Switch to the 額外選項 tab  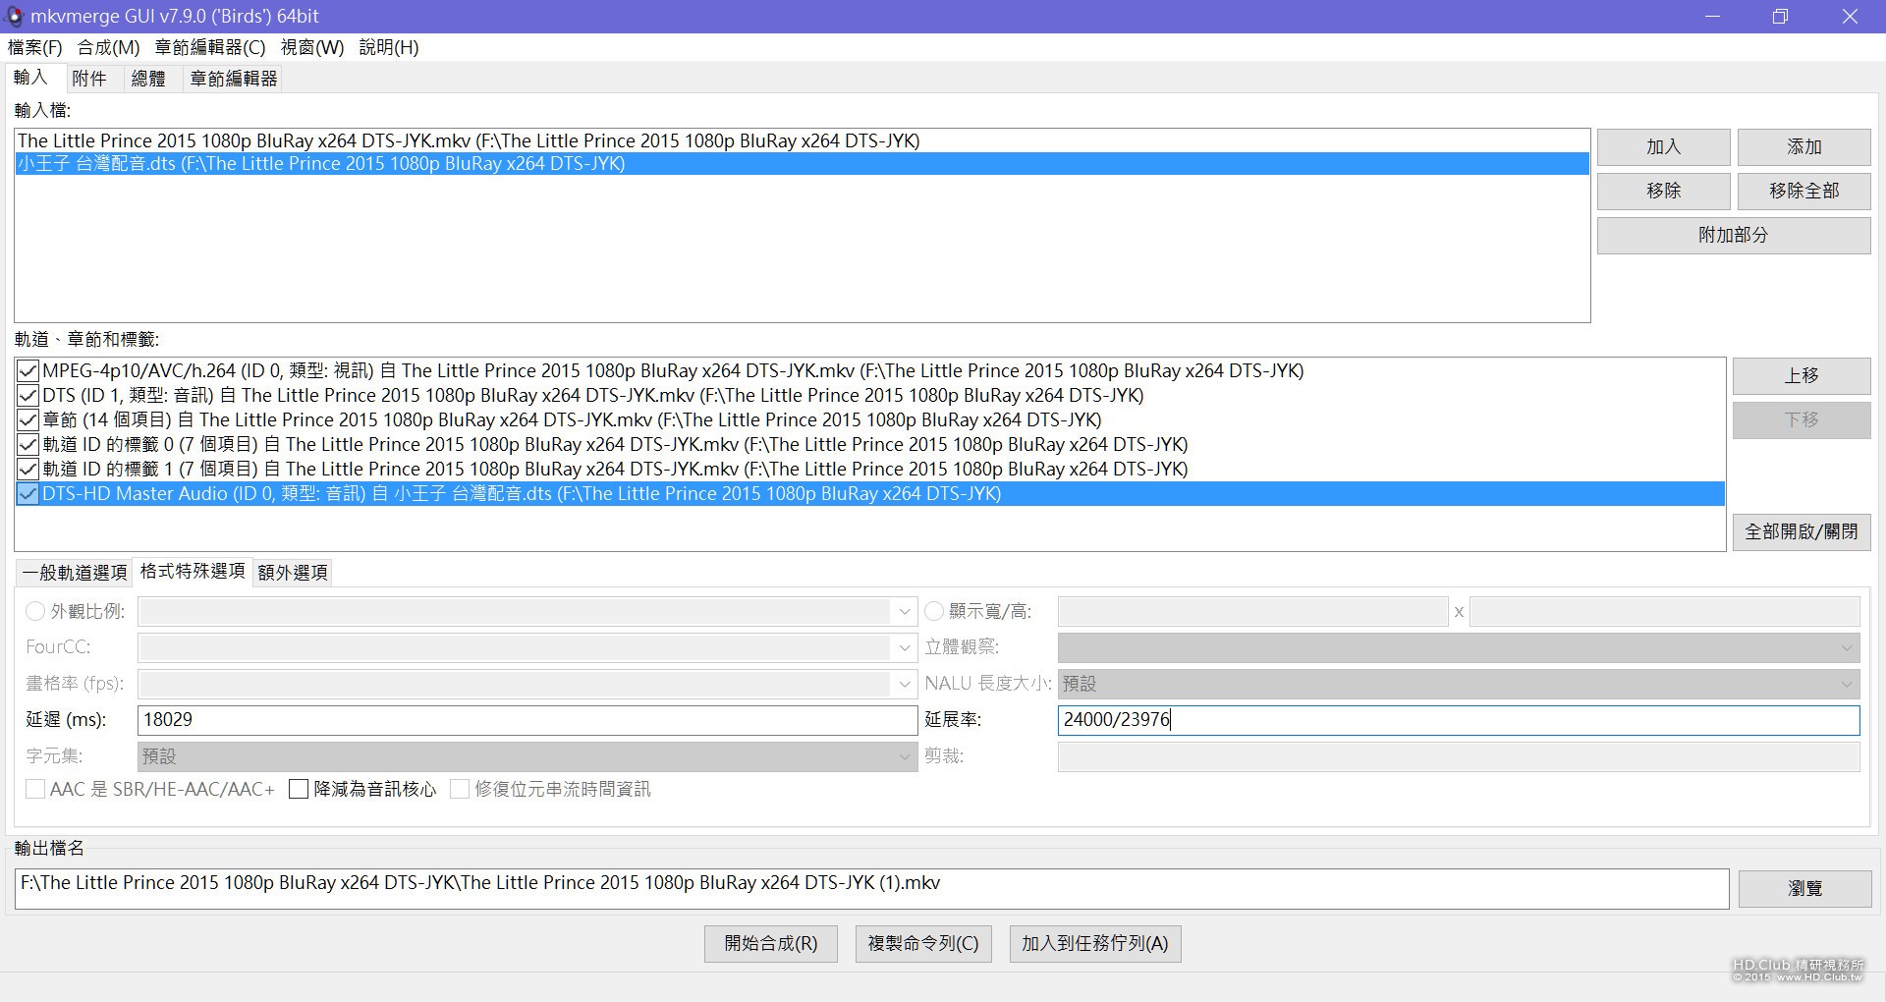click(x=293, y=573)
